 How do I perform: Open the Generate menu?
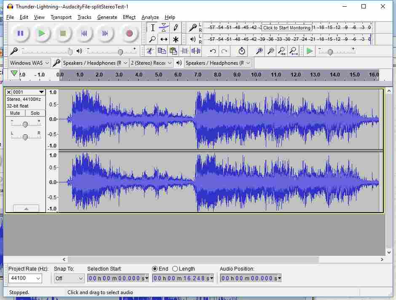pyautogui.click(x=107, y=17)
